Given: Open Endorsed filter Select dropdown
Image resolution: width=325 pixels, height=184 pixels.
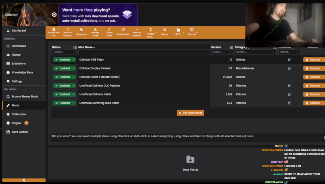Looking at the screenshot, I should (x=289, y=52).
